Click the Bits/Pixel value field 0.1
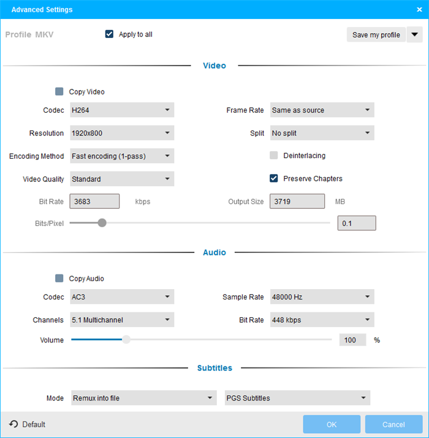This screenshot has width=429, height=438. click(x=357, y=223)
